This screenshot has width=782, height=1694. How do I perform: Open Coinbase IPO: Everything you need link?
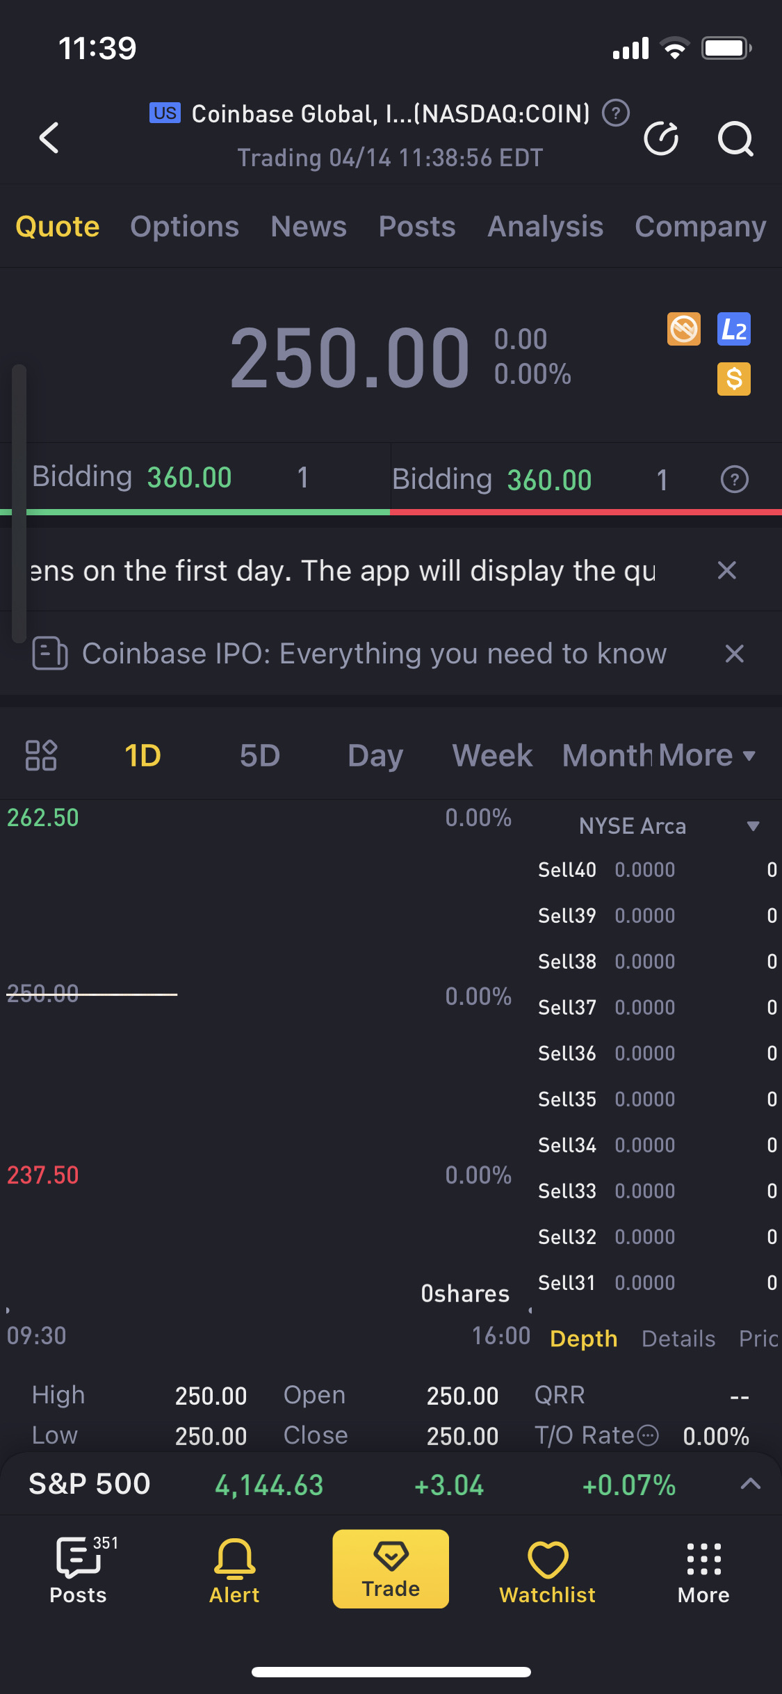pos(374,654)
